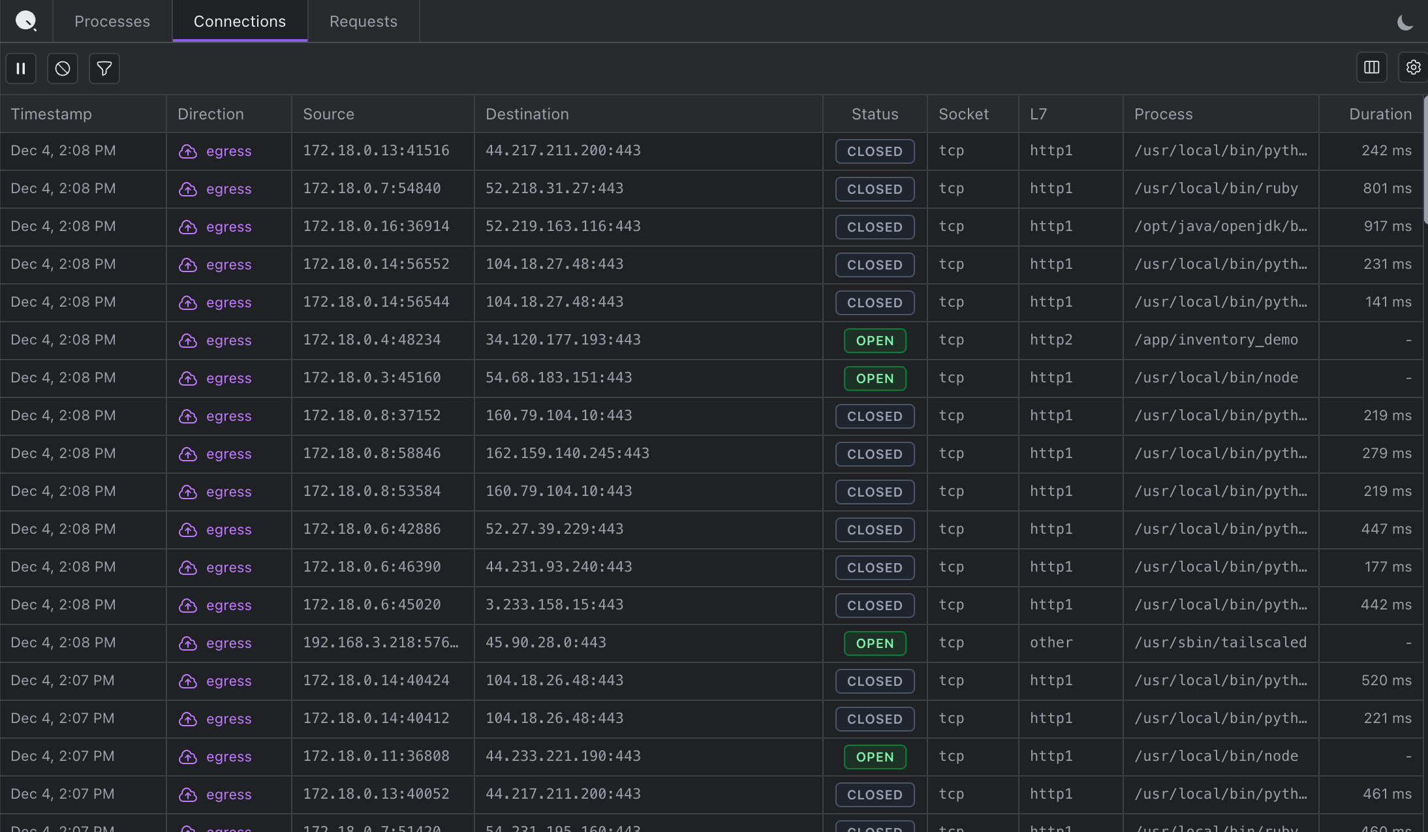
Task: Toggle dark mode moon icon
Action: point(1405,23)
